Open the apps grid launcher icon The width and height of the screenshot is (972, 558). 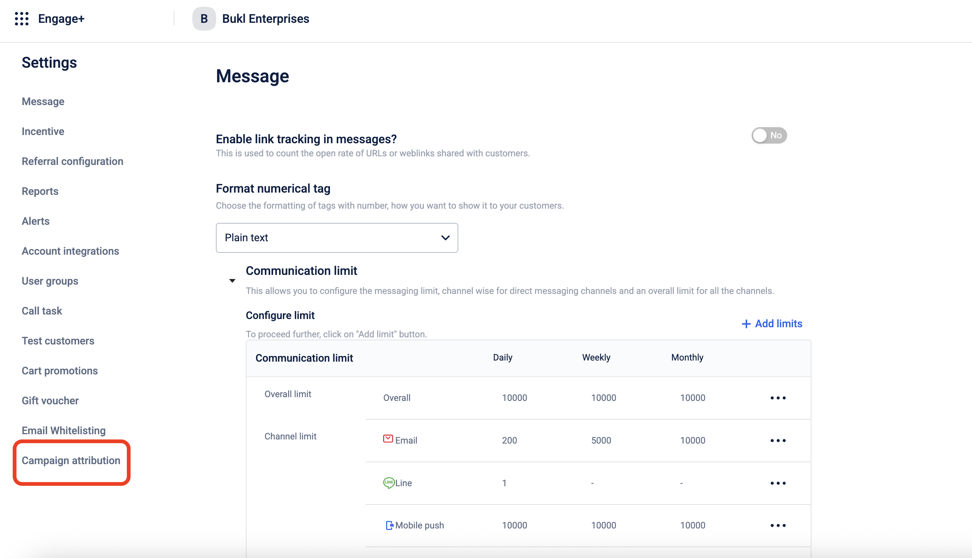tap(21, 18)
